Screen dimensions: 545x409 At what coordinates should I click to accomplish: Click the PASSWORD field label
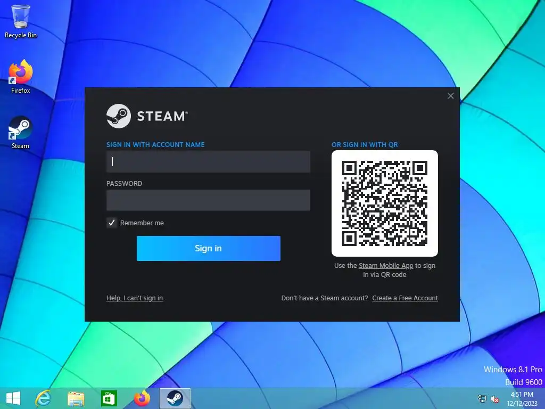[124, 184]
